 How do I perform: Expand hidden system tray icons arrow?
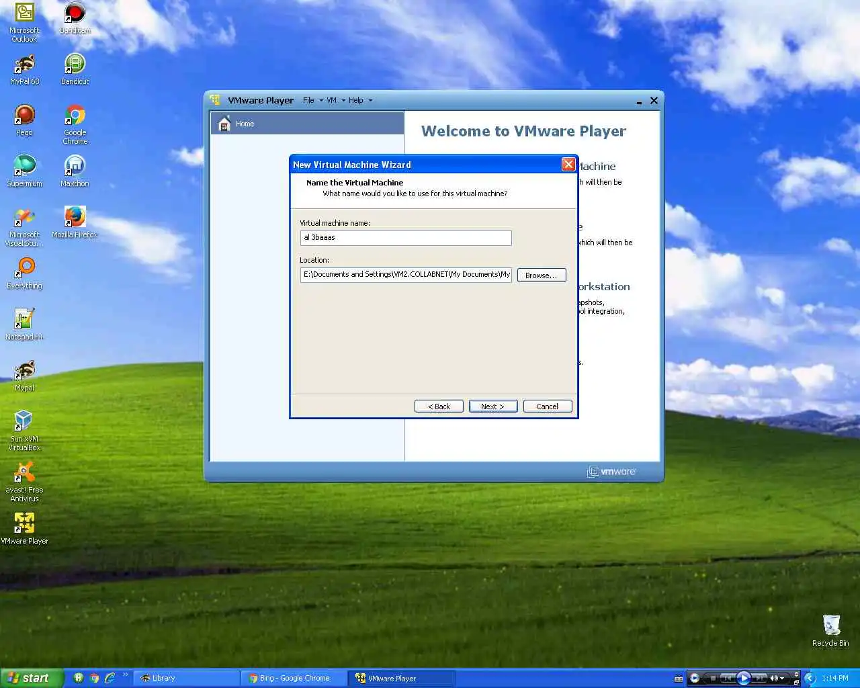point(810,678)
